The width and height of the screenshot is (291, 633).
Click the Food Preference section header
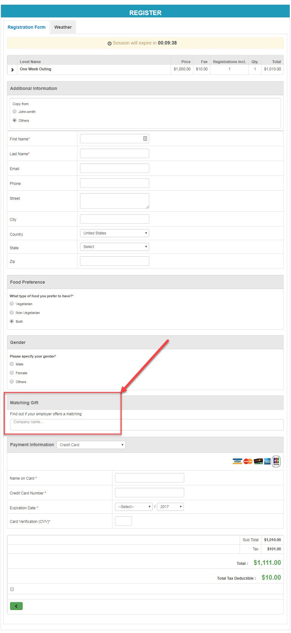pos(145,282)
